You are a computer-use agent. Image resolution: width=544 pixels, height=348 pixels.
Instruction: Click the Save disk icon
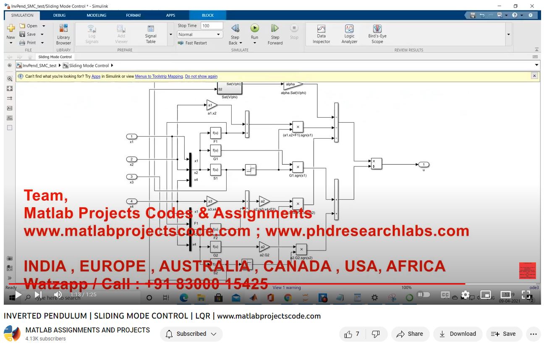pyautogui.click(x=22, y=34)
